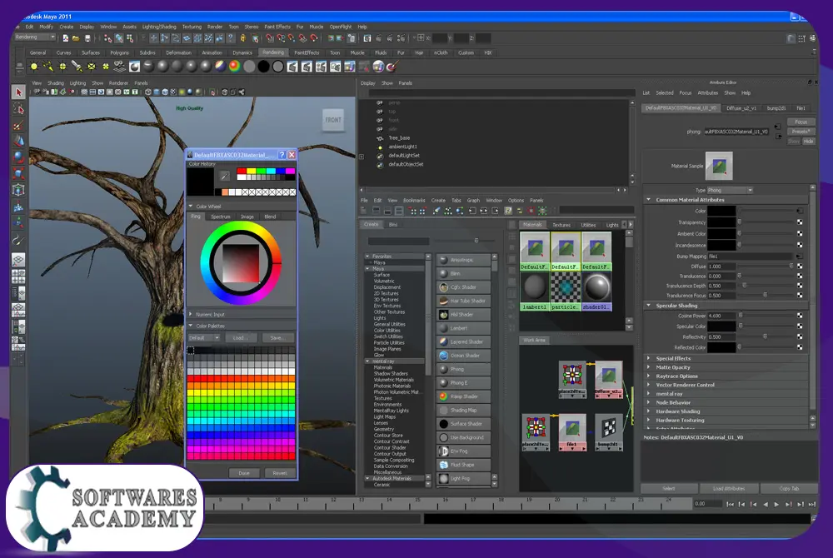833x558 pixels.
Task: Click the Diffuse value field showing 1.000
Action: click(721, 267)
